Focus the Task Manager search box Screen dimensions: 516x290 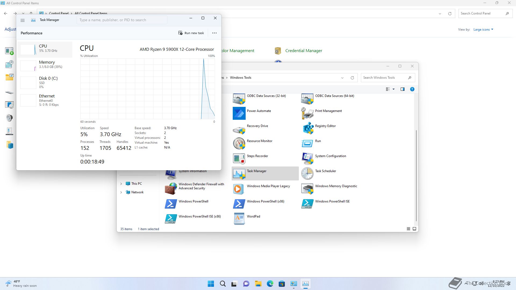point(122,20)
